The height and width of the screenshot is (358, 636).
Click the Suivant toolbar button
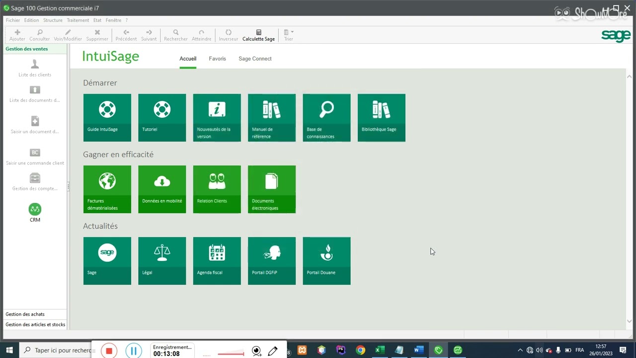pyautogui.click(x=149, y=35)
